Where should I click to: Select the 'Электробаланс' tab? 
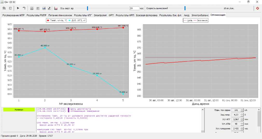click(x=200, y=15)
